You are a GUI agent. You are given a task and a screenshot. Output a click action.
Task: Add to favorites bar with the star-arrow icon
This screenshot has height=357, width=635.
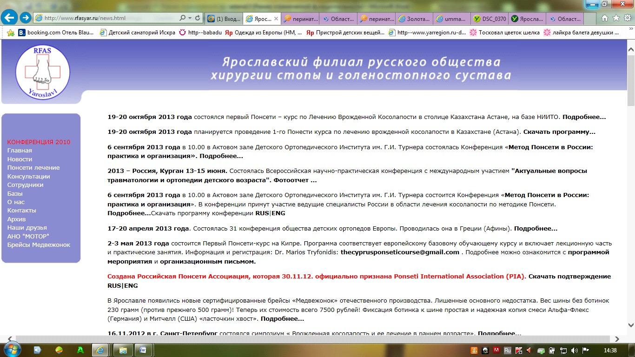pyautogui.click(x=11, y=33)
